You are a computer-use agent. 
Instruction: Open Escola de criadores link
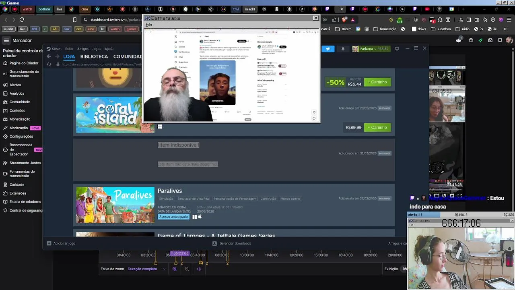(22, 202)
